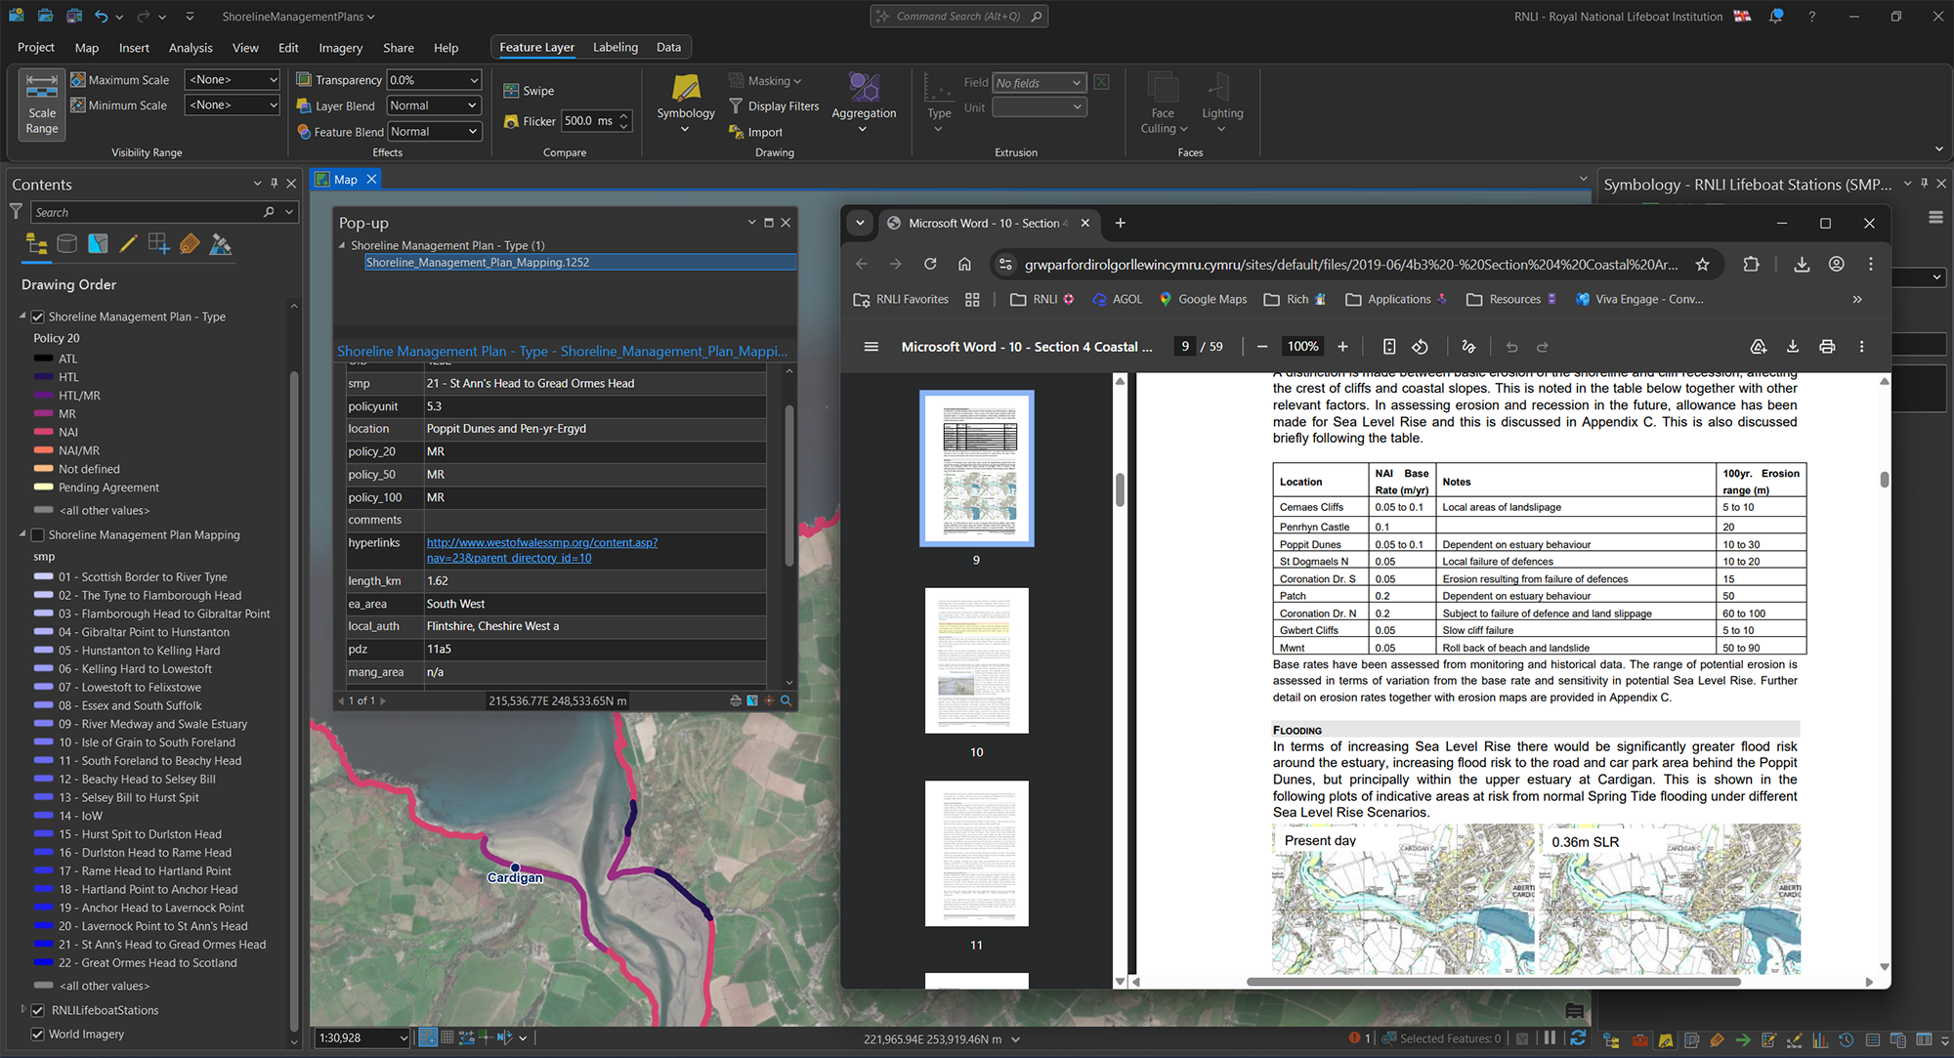This screenshot has width=1954, height=1058.
Task: Switch to the Data tab
Action: coord(668,47)
